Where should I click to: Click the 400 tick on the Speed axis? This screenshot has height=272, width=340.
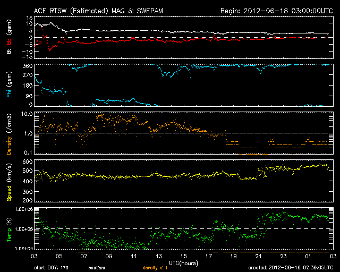point(28,181)
